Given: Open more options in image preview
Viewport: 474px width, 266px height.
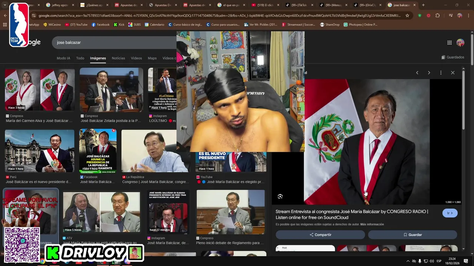Looking at the screenshot, I should (441, 73).
